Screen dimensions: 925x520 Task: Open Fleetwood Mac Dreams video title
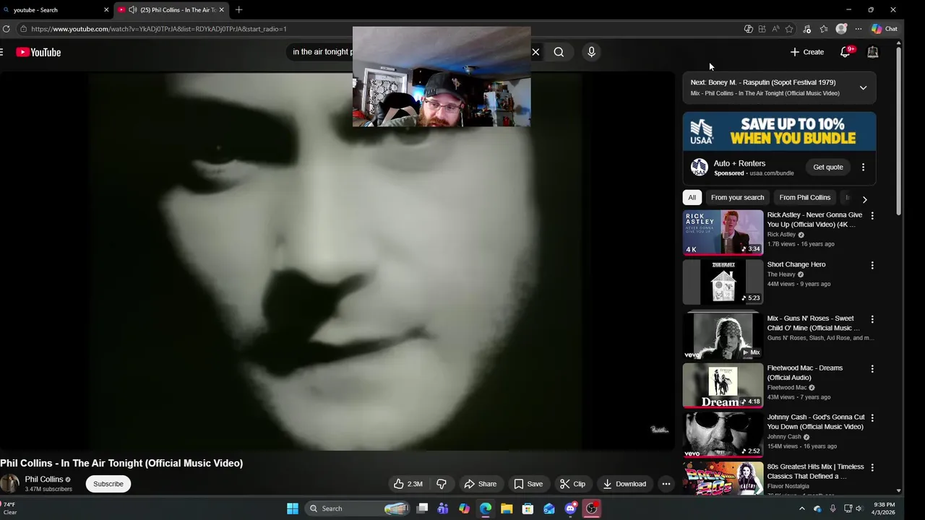coord(804,373)
